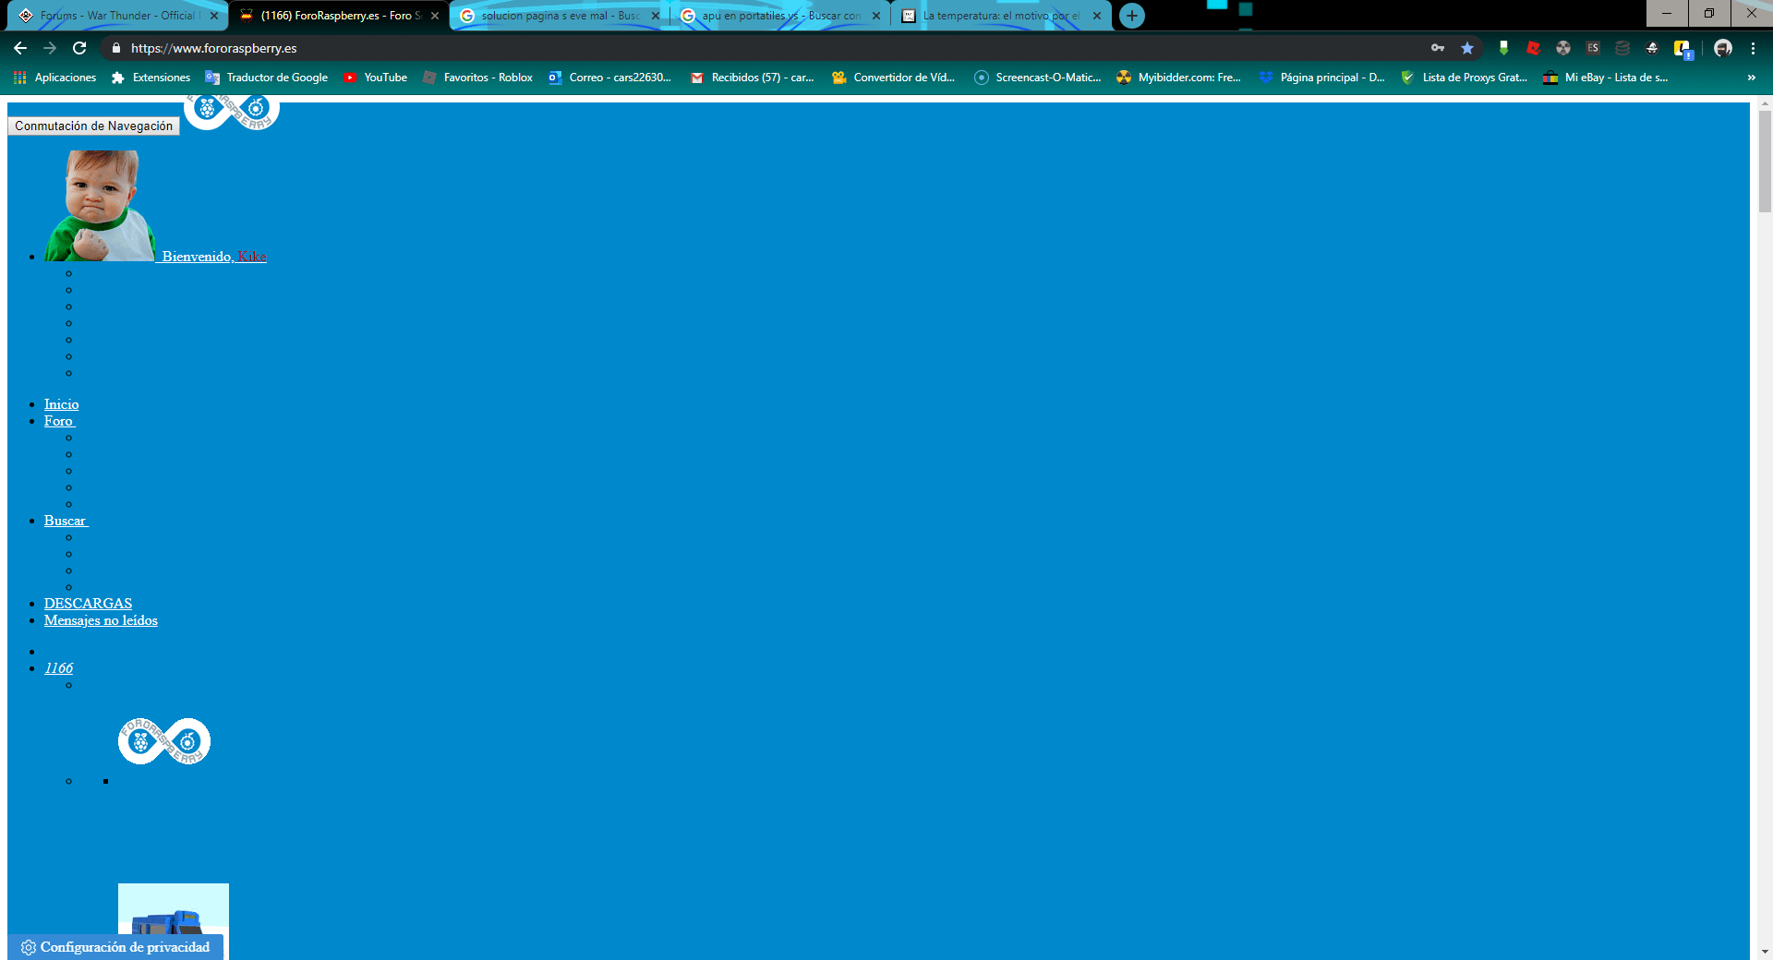Viewport: 1773px width, 960px height.
Task: Open the DESCARGAS link
Action: (x=88, y=604)
